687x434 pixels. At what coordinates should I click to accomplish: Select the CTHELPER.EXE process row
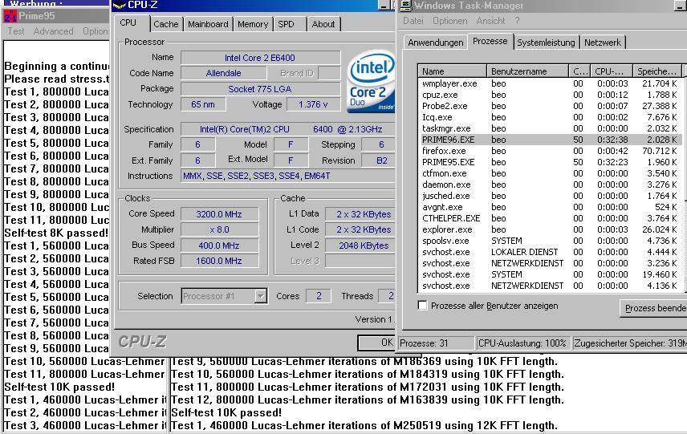(x=550, y=218)
